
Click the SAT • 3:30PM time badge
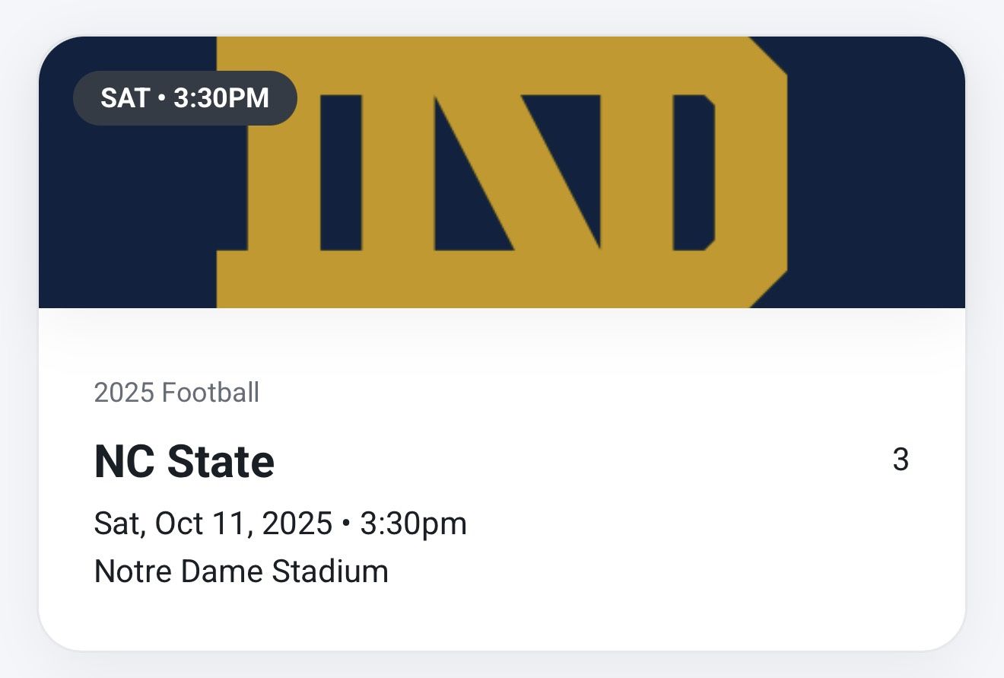coord(185,98)
